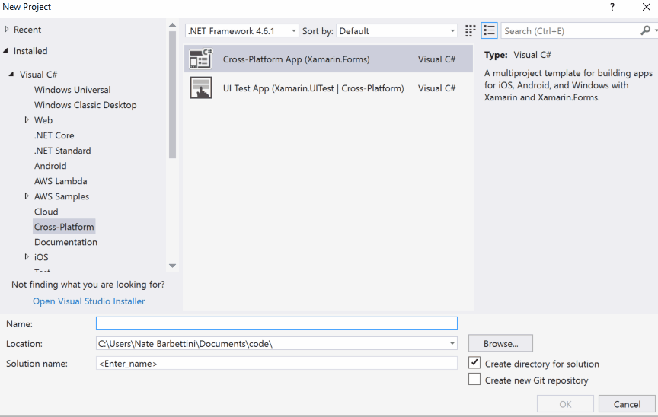Switch to small icons grid view
The image size is (658, 417).
click(x=471, y=31)
